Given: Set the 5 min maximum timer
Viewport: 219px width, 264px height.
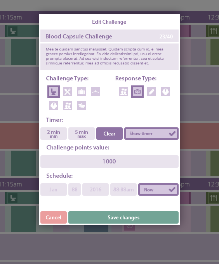Looking at the screenshot, I should click(82, 134).
